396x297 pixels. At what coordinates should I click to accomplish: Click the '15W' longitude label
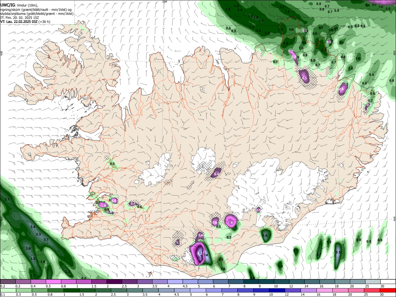(328, 2)
